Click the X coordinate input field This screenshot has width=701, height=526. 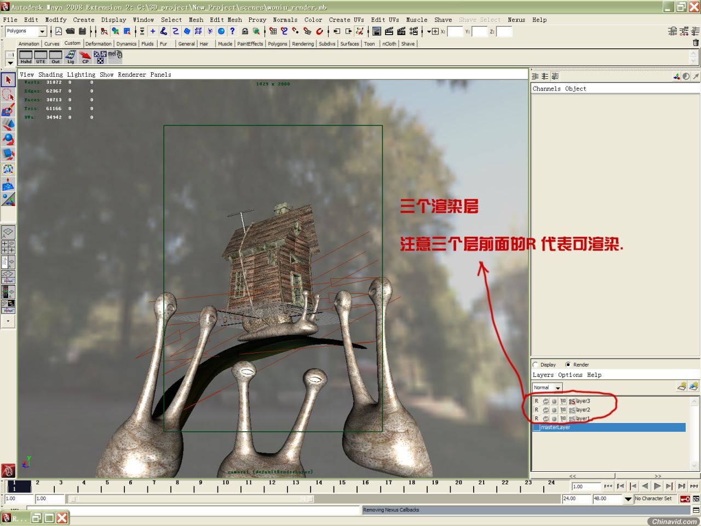click(x=455, y=32)
